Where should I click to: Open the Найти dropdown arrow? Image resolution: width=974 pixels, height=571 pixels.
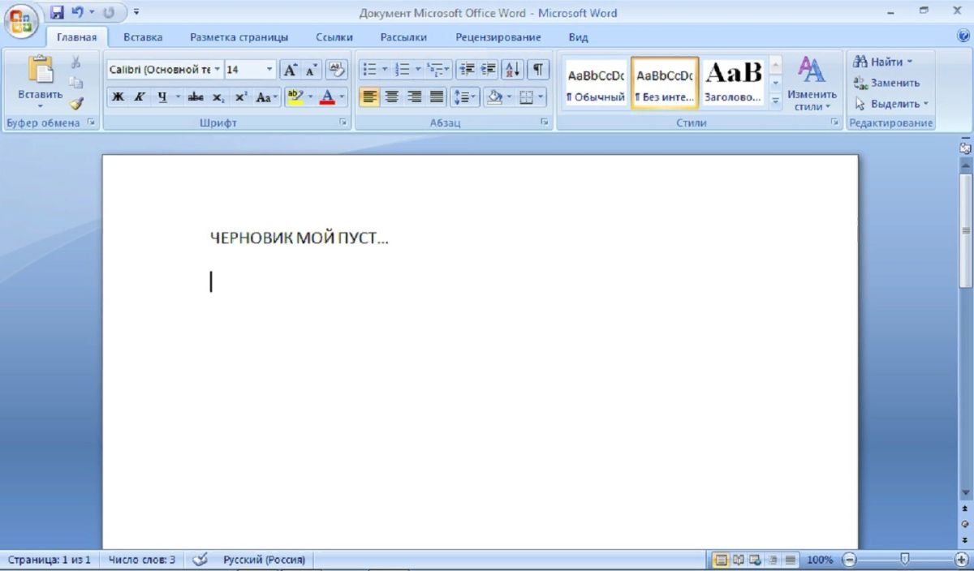pyautogui.click(x=909, y=62)
